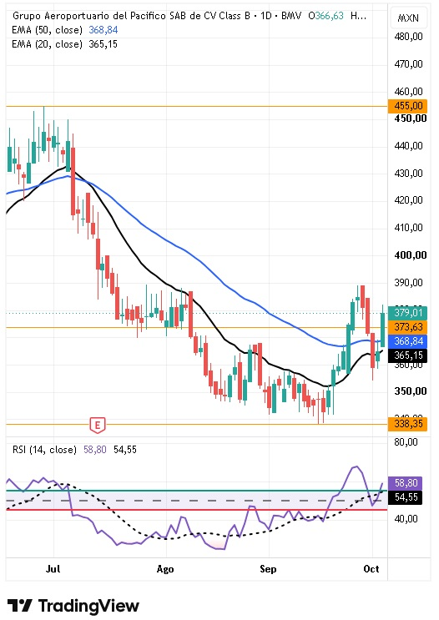439x620 pixels.
Task: Click the 400,00 level on price axis
Action: click(x=411, y=255)
